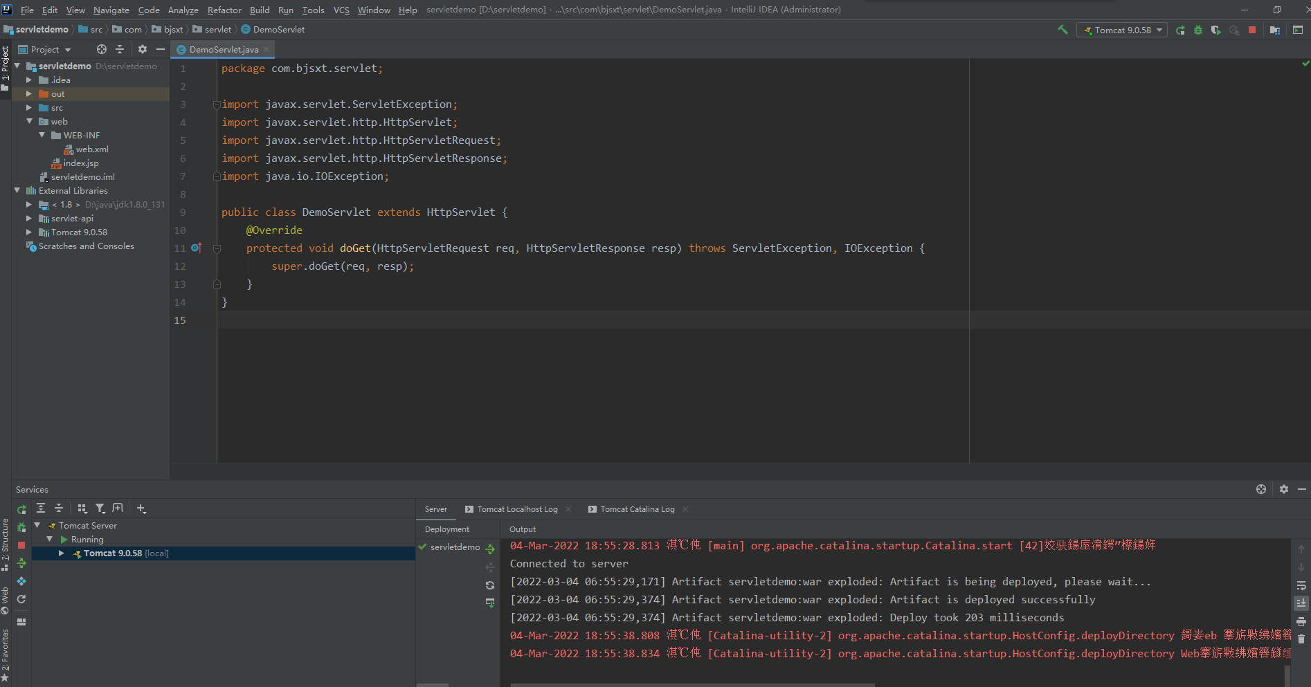
Task: Select the DemoServlet.java editor tab
Action: (223, 49)
